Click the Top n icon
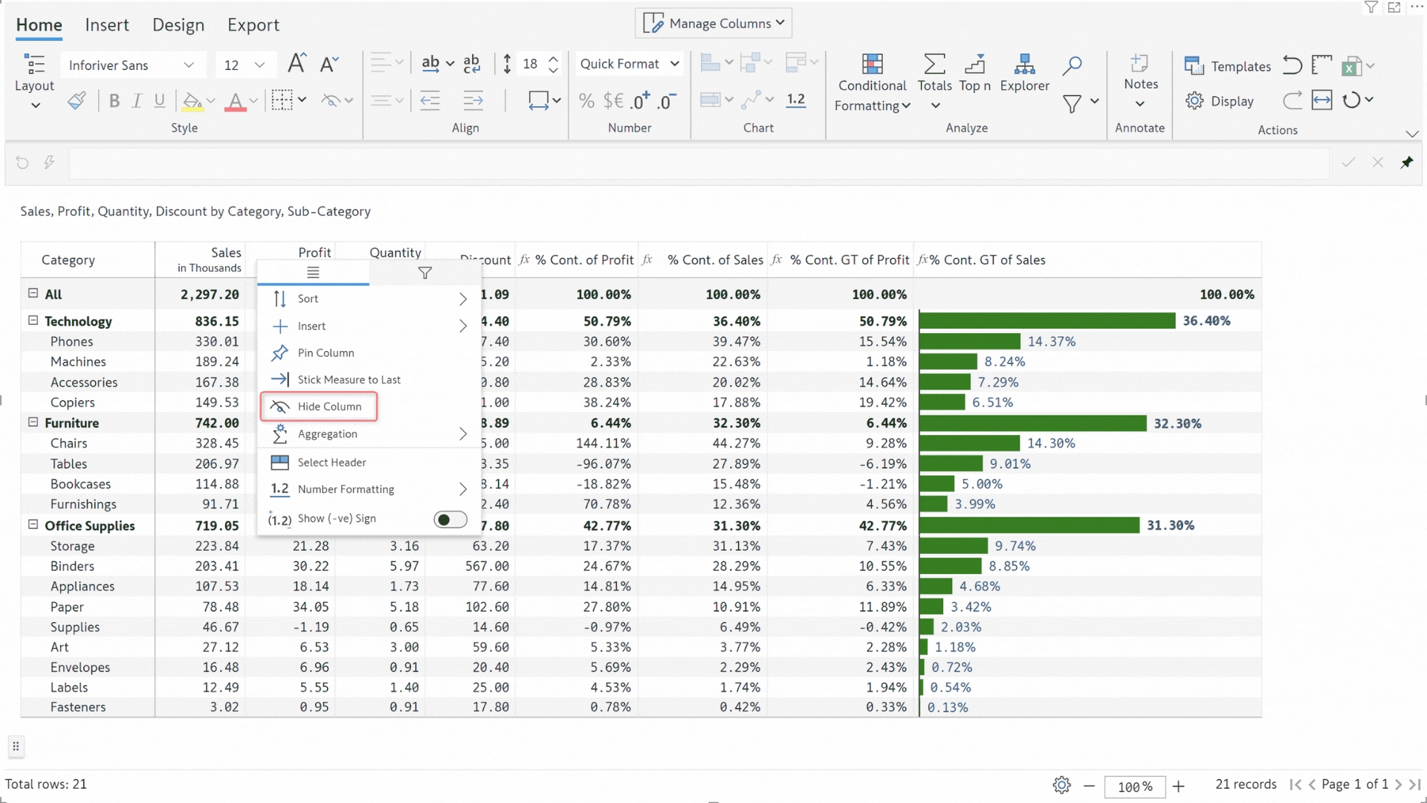Screen dimensions: 1427x803 click(x=974, y=65)
